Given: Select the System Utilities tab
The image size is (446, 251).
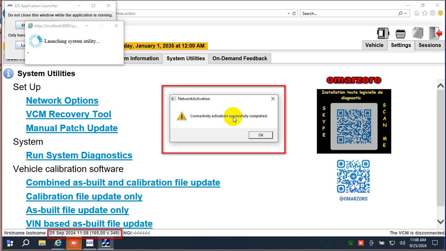Looking at the screenshot, I should 186,58.
